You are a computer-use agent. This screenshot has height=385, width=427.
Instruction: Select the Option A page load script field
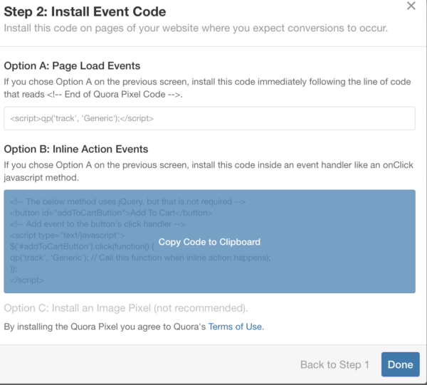pyautogui.click(x=209, y=118)
